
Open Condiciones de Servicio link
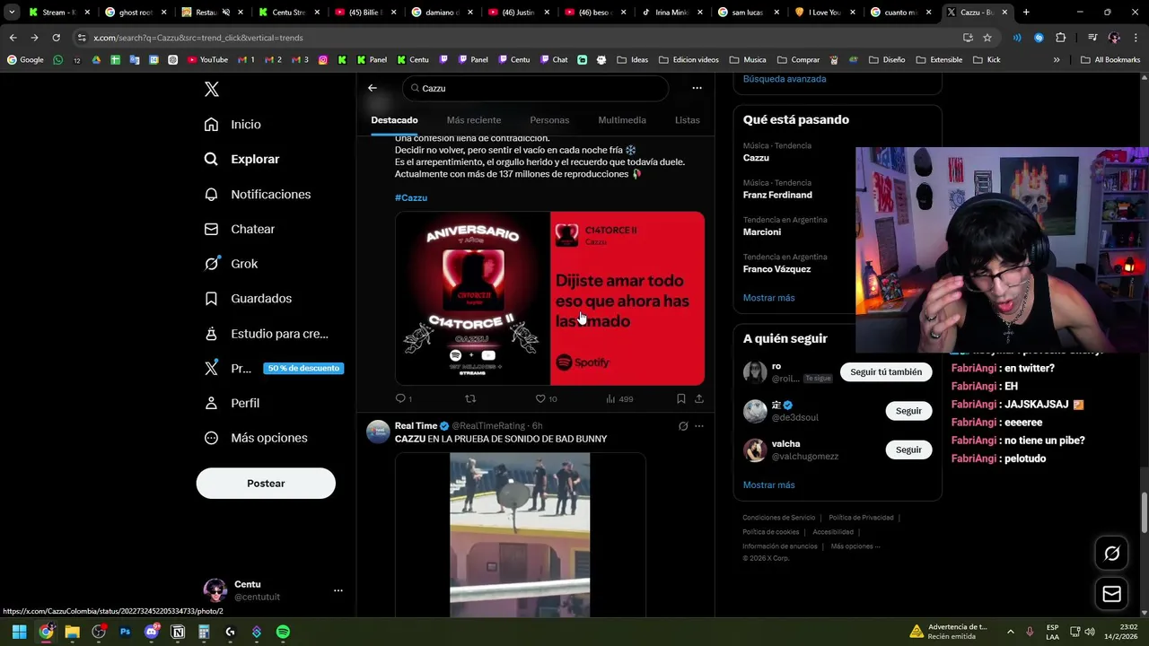coord(778,518)
